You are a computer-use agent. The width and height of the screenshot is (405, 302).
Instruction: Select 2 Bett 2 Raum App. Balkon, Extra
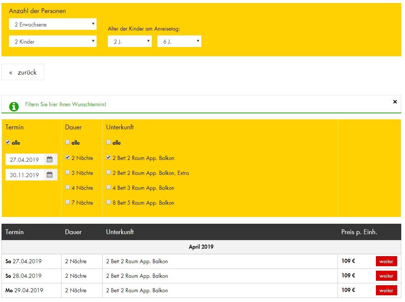109,173
